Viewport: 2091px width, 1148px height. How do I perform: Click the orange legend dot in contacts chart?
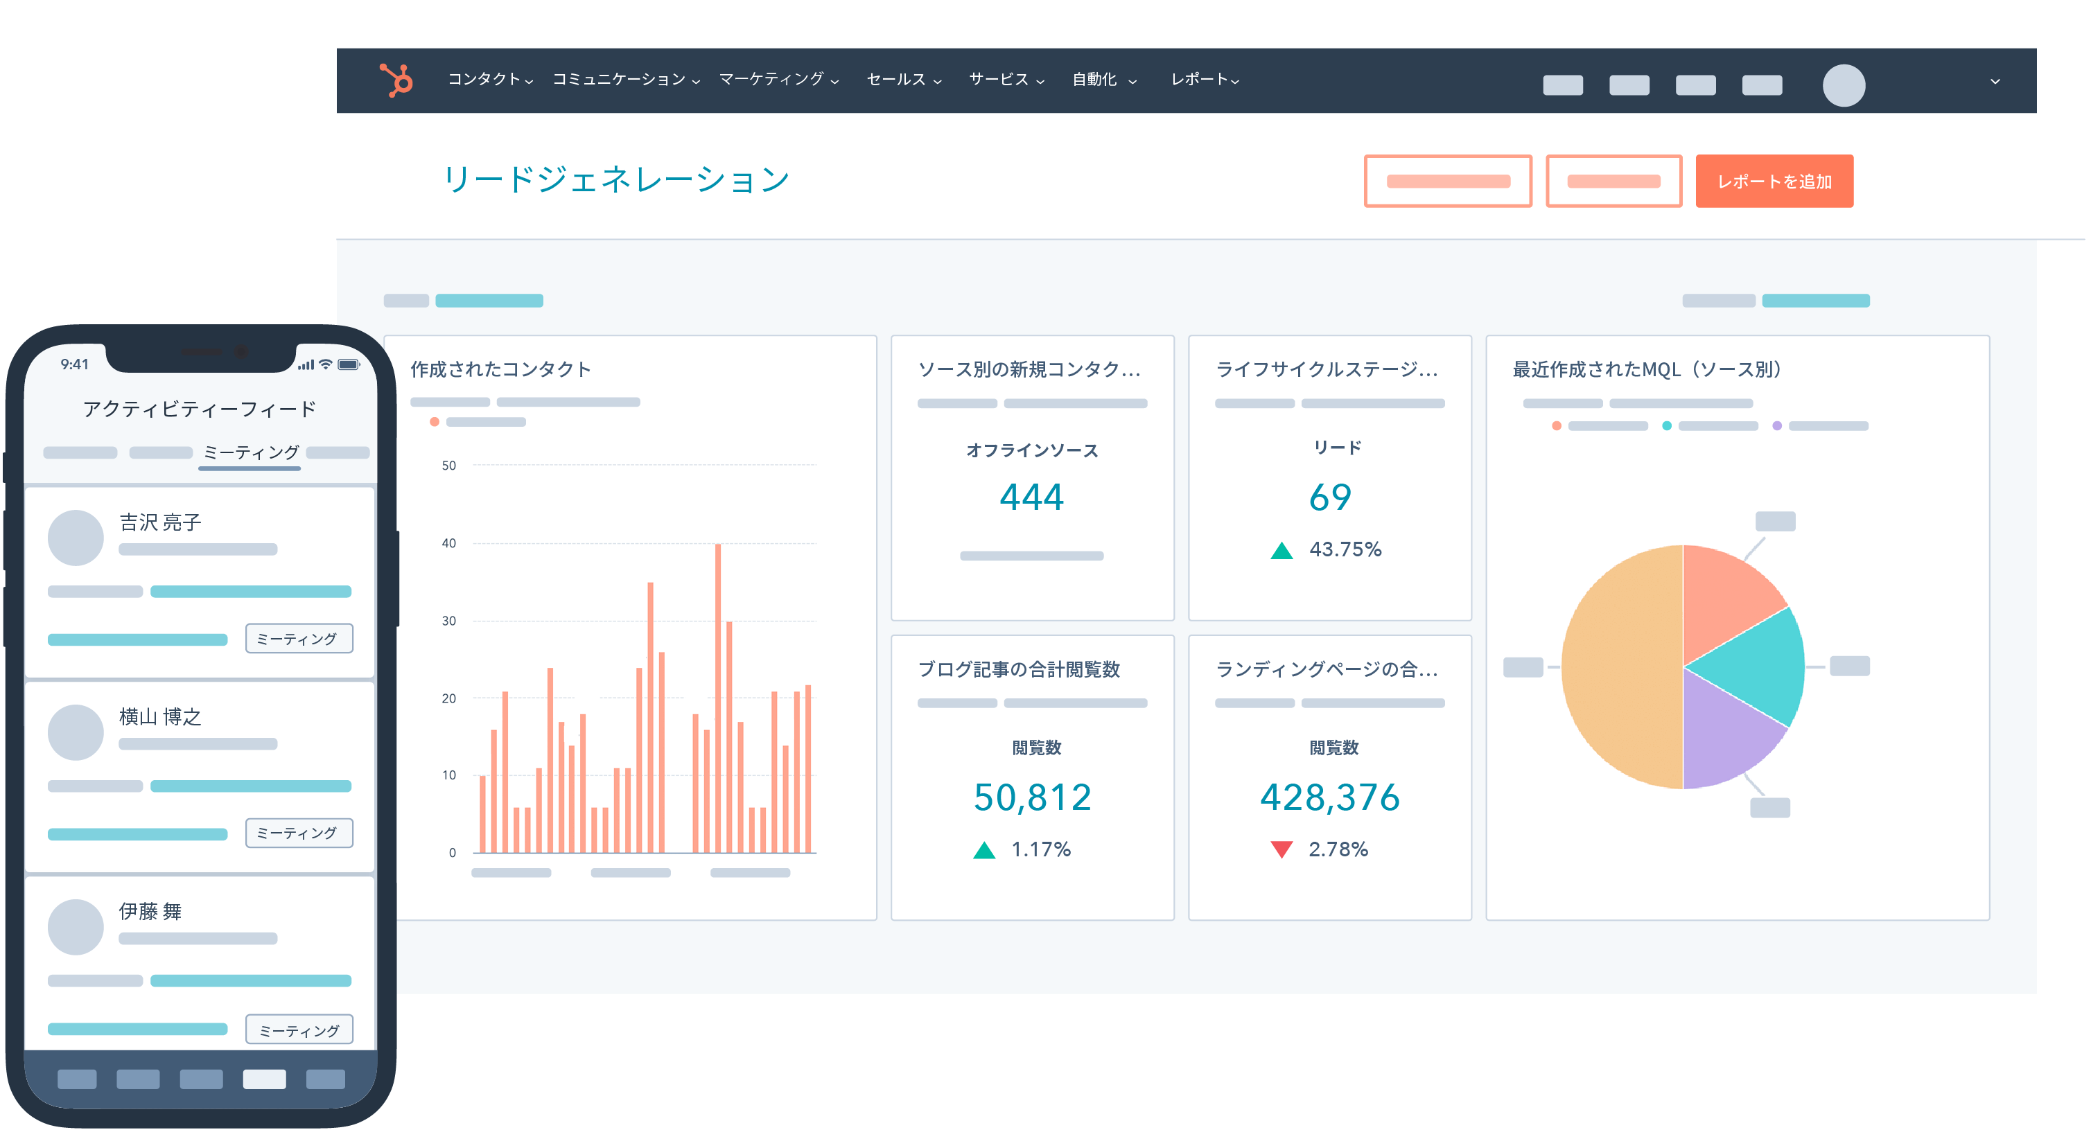435,422
